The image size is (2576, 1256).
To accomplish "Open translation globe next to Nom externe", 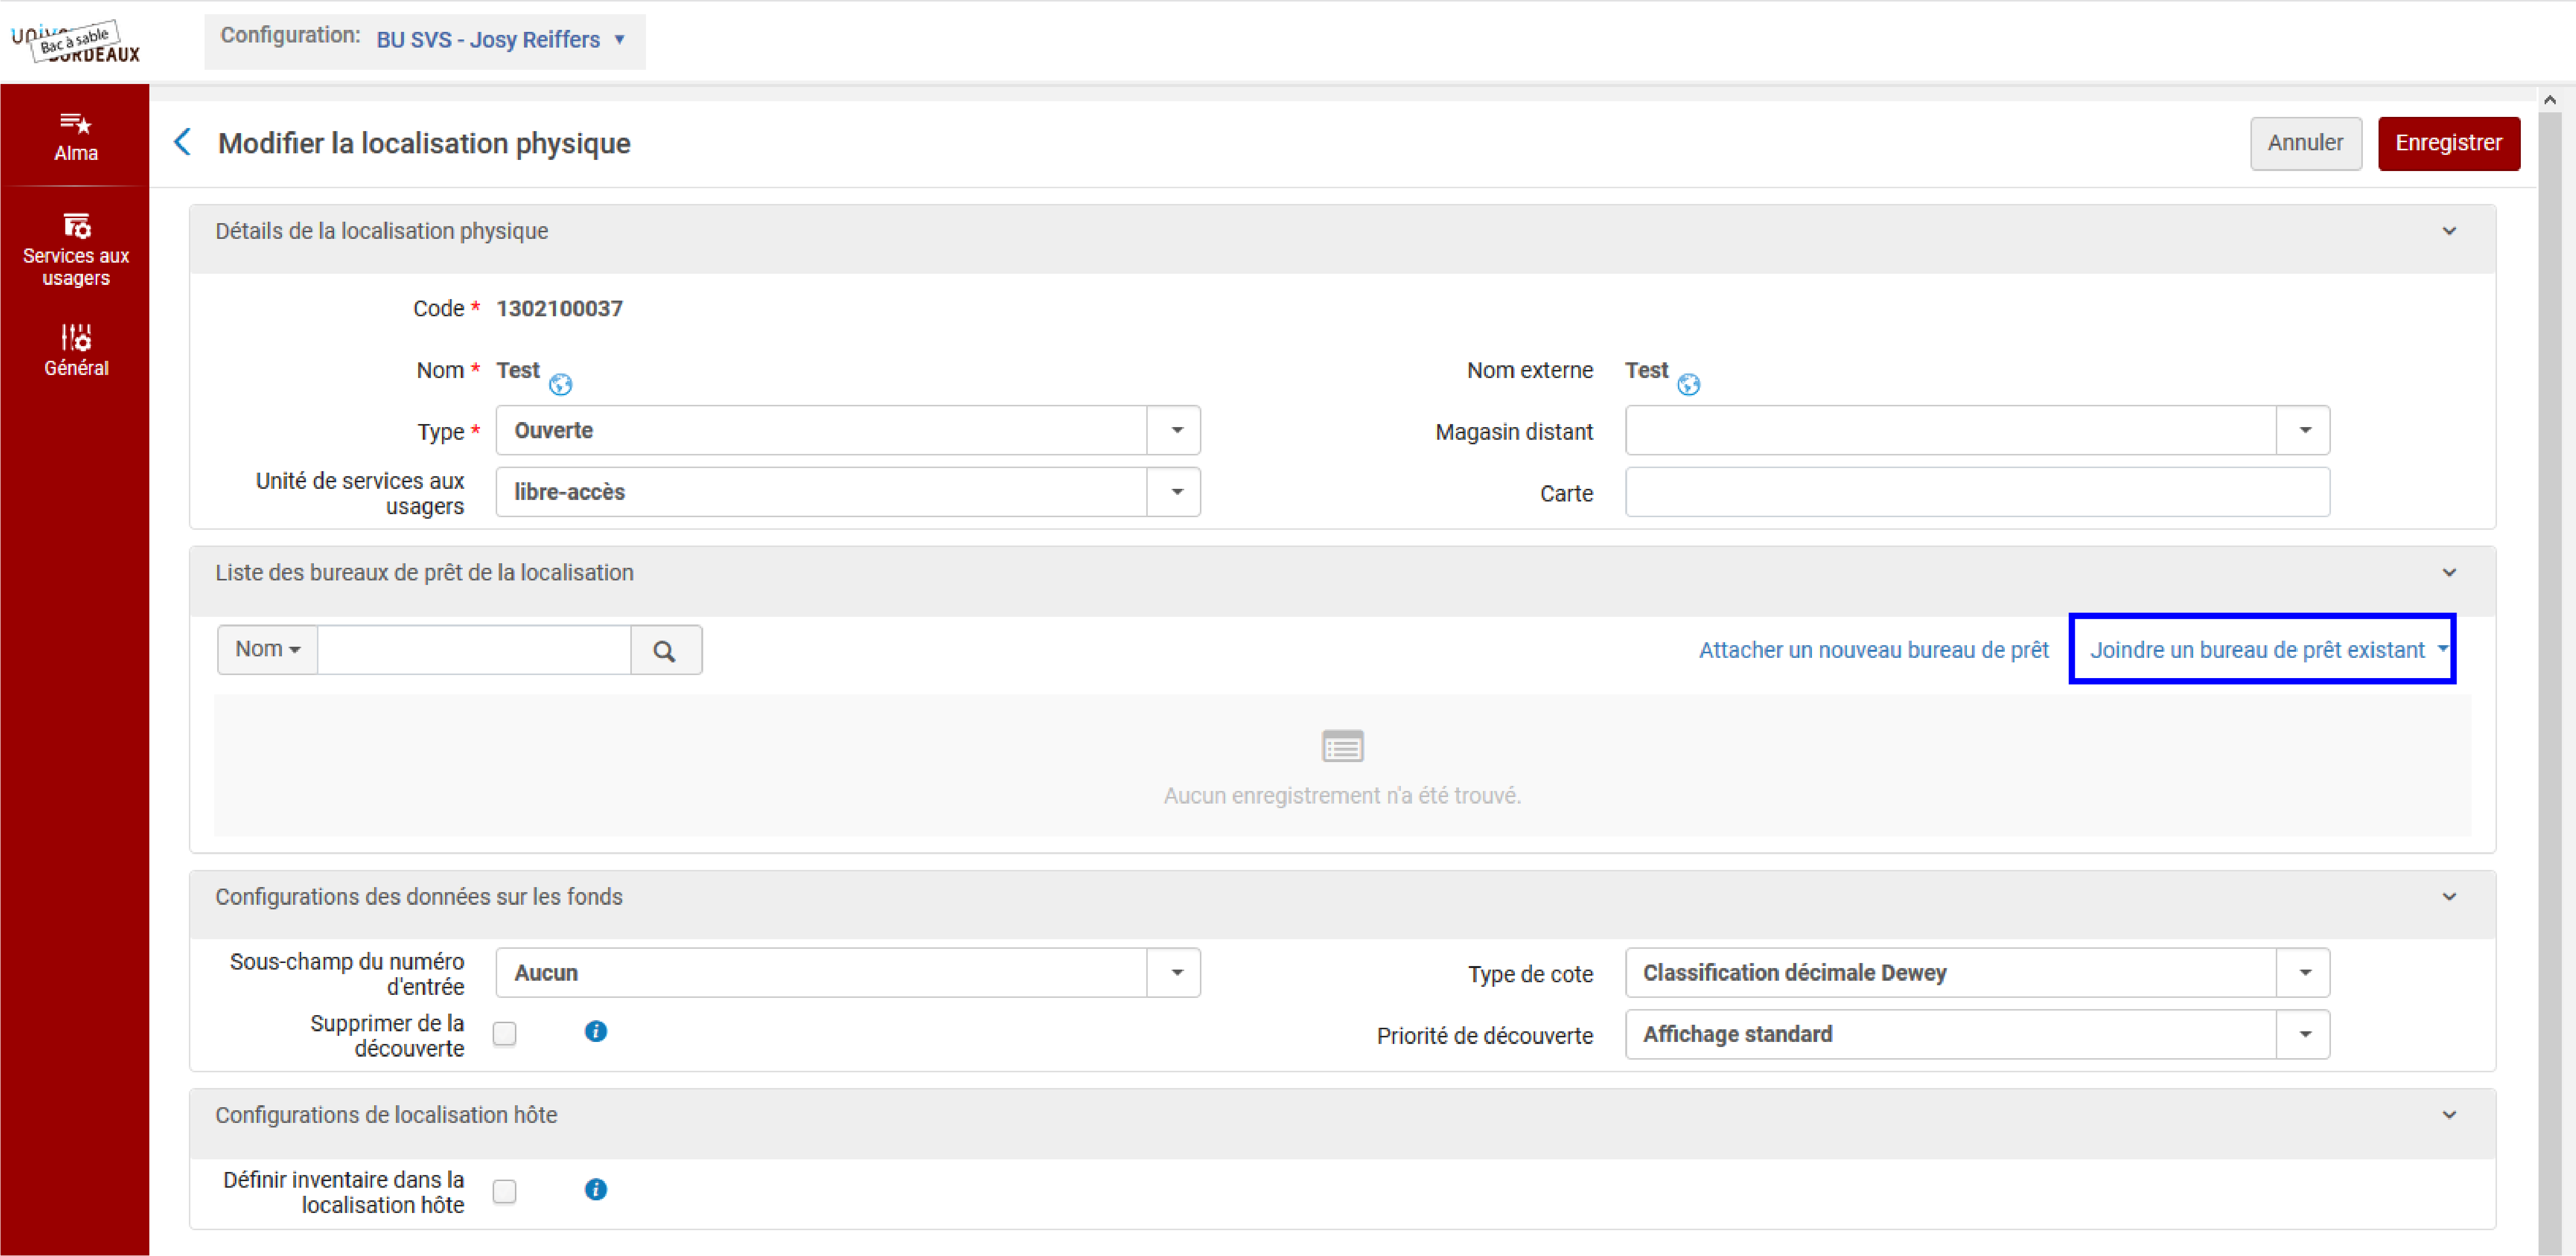I will click(1688, 385).
